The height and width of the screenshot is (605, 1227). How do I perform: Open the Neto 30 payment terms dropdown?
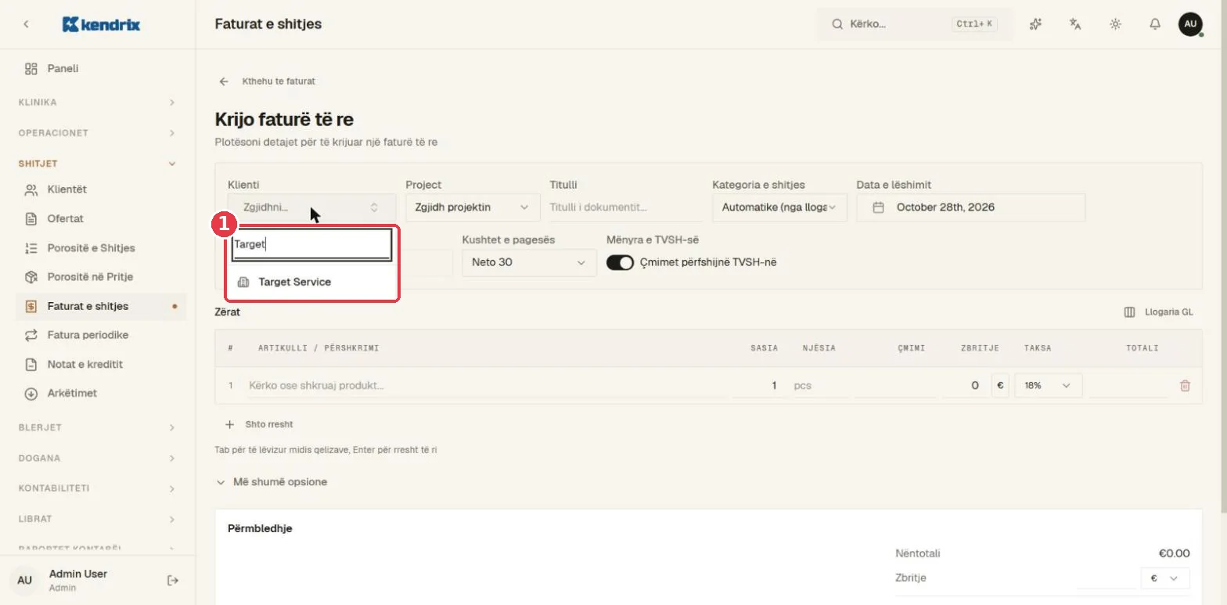530,262
